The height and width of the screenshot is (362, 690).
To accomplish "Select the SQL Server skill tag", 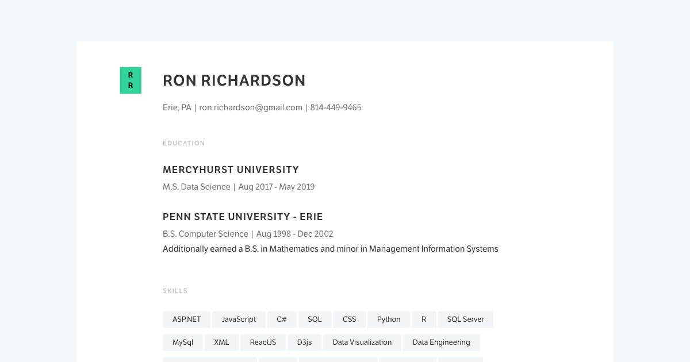I will 466,319.
